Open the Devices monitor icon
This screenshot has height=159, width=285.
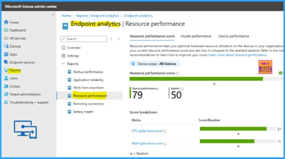click(6, 46)
